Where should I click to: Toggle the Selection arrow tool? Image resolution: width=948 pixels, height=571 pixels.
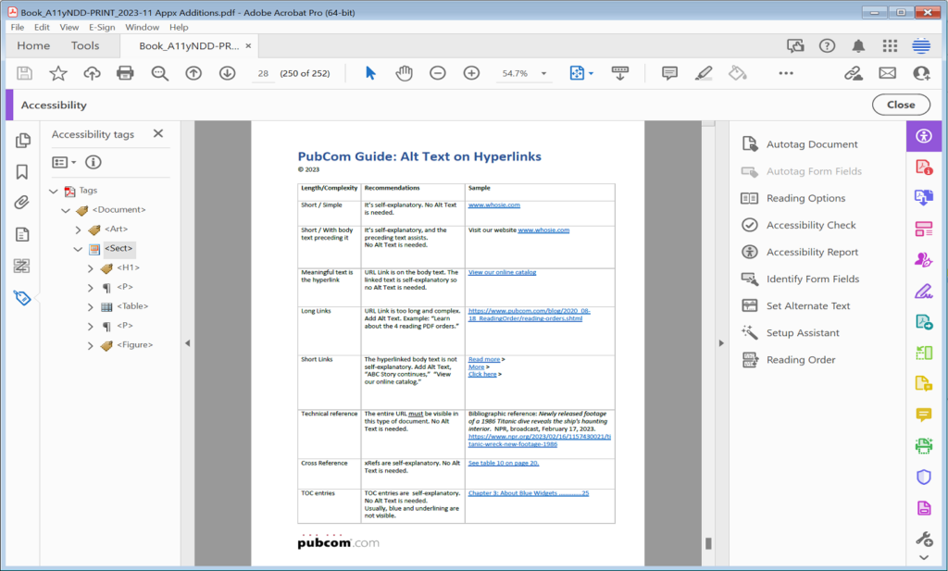click(x=370, y=73)
